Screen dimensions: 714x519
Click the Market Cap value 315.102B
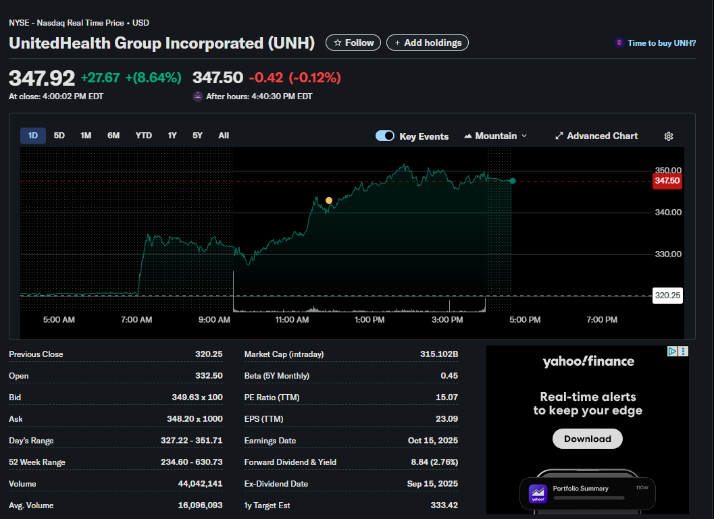coord(439,354)
